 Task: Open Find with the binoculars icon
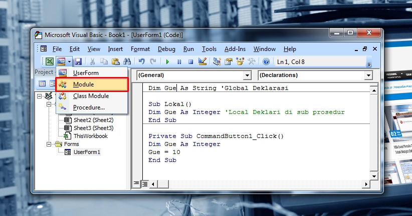click(127, 61)
